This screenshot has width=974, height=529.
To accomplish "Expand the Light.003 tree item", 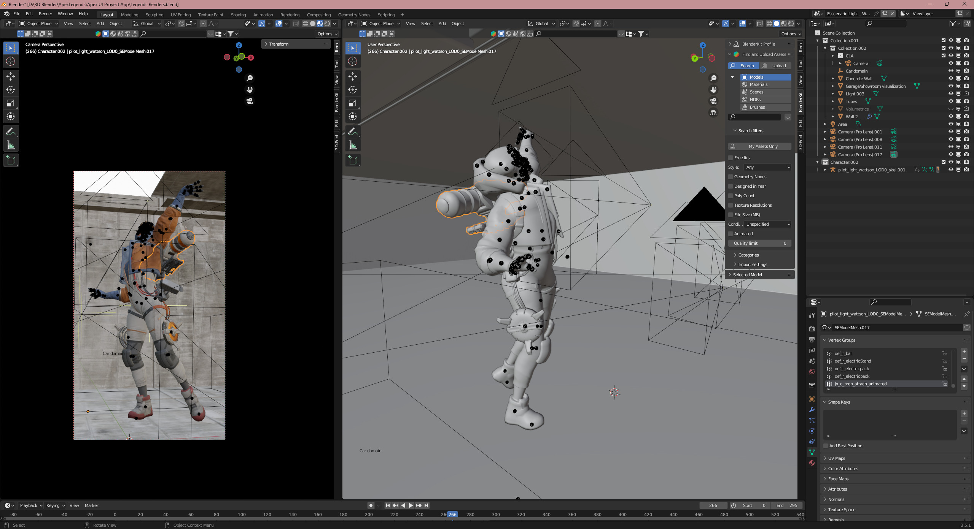I will (x=833, y=94).
